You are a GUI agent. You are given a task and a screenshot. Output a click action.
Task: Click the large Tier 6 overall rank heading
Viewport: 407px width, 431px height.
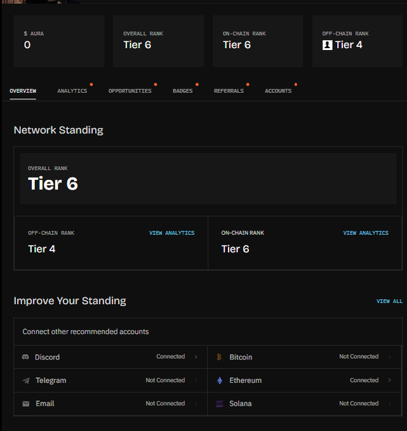[53, 183]
